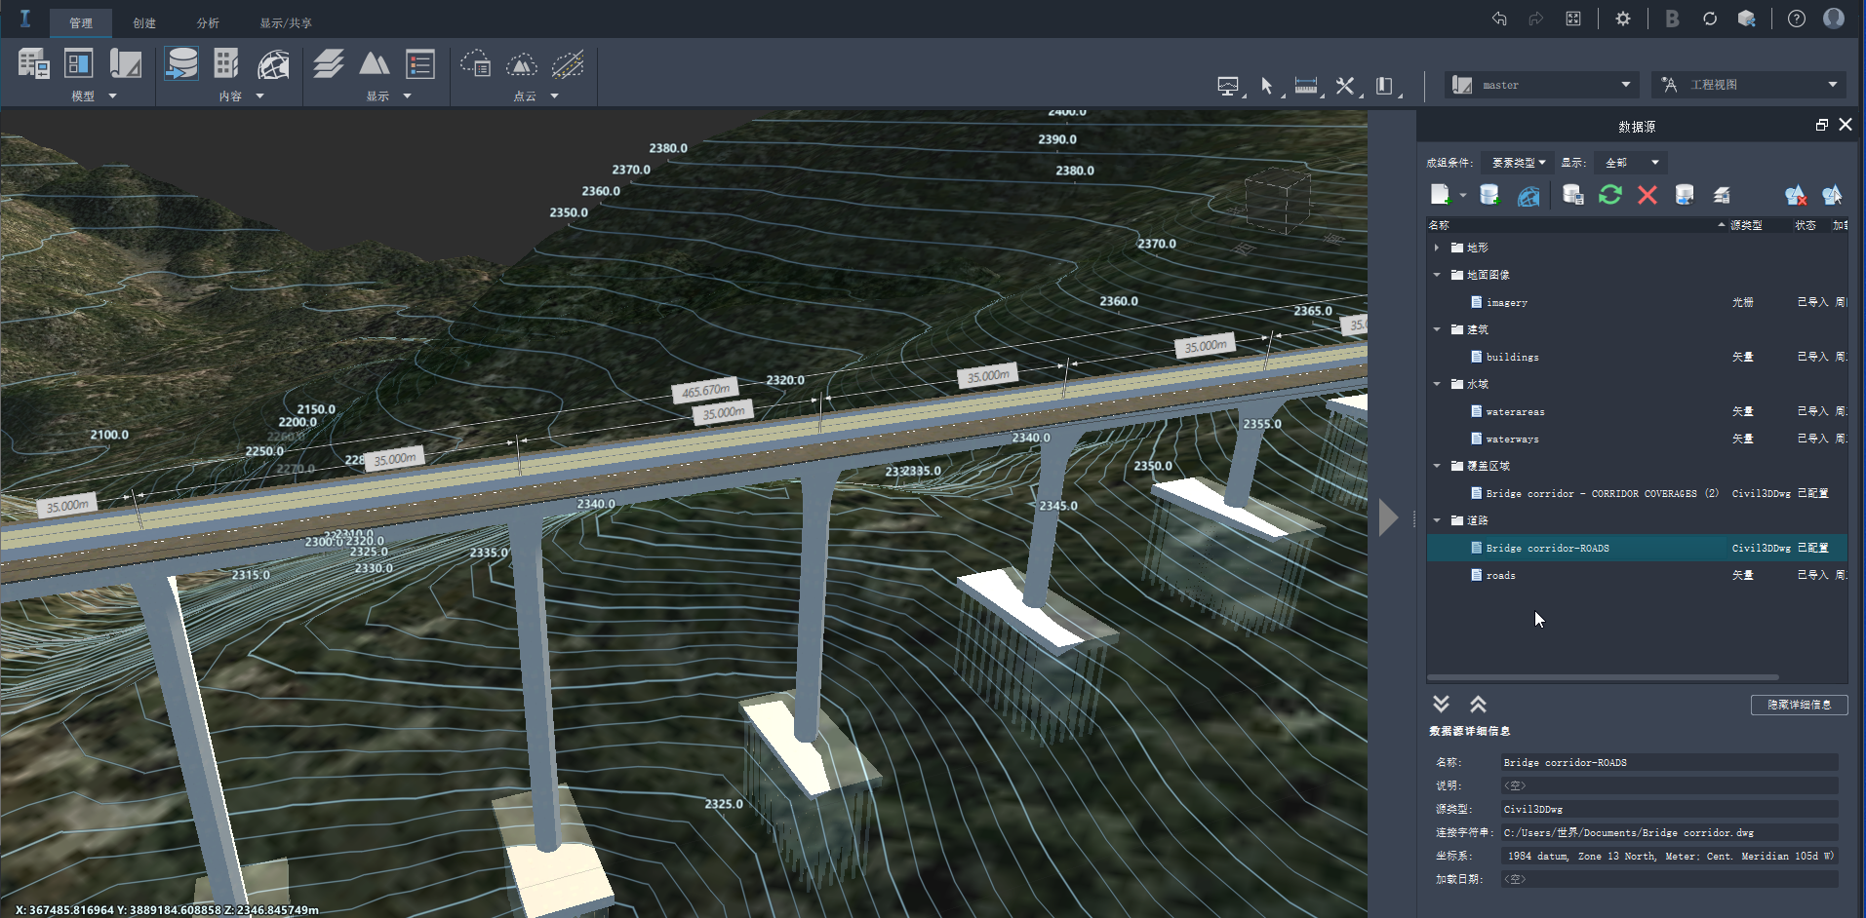Click the undo arrow in title bar
This screenshot has height=918, width=1866.
[x=1499, y=19]
